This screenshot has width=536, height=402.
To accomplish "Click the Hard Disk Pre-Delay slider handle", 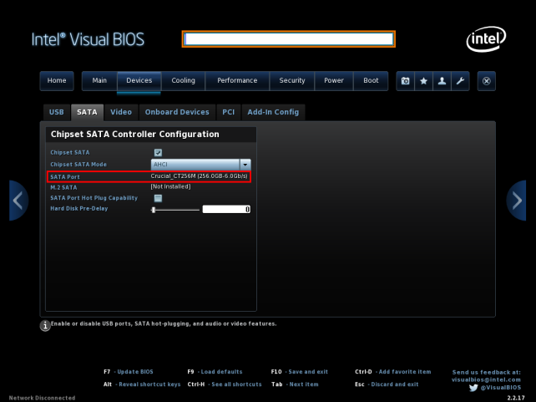I will pyautogui.click(x=154, y=210).
